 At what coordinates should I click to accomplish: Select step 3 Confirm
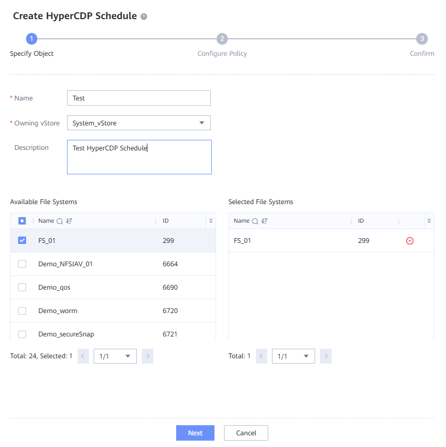click(x=422, y=39)
